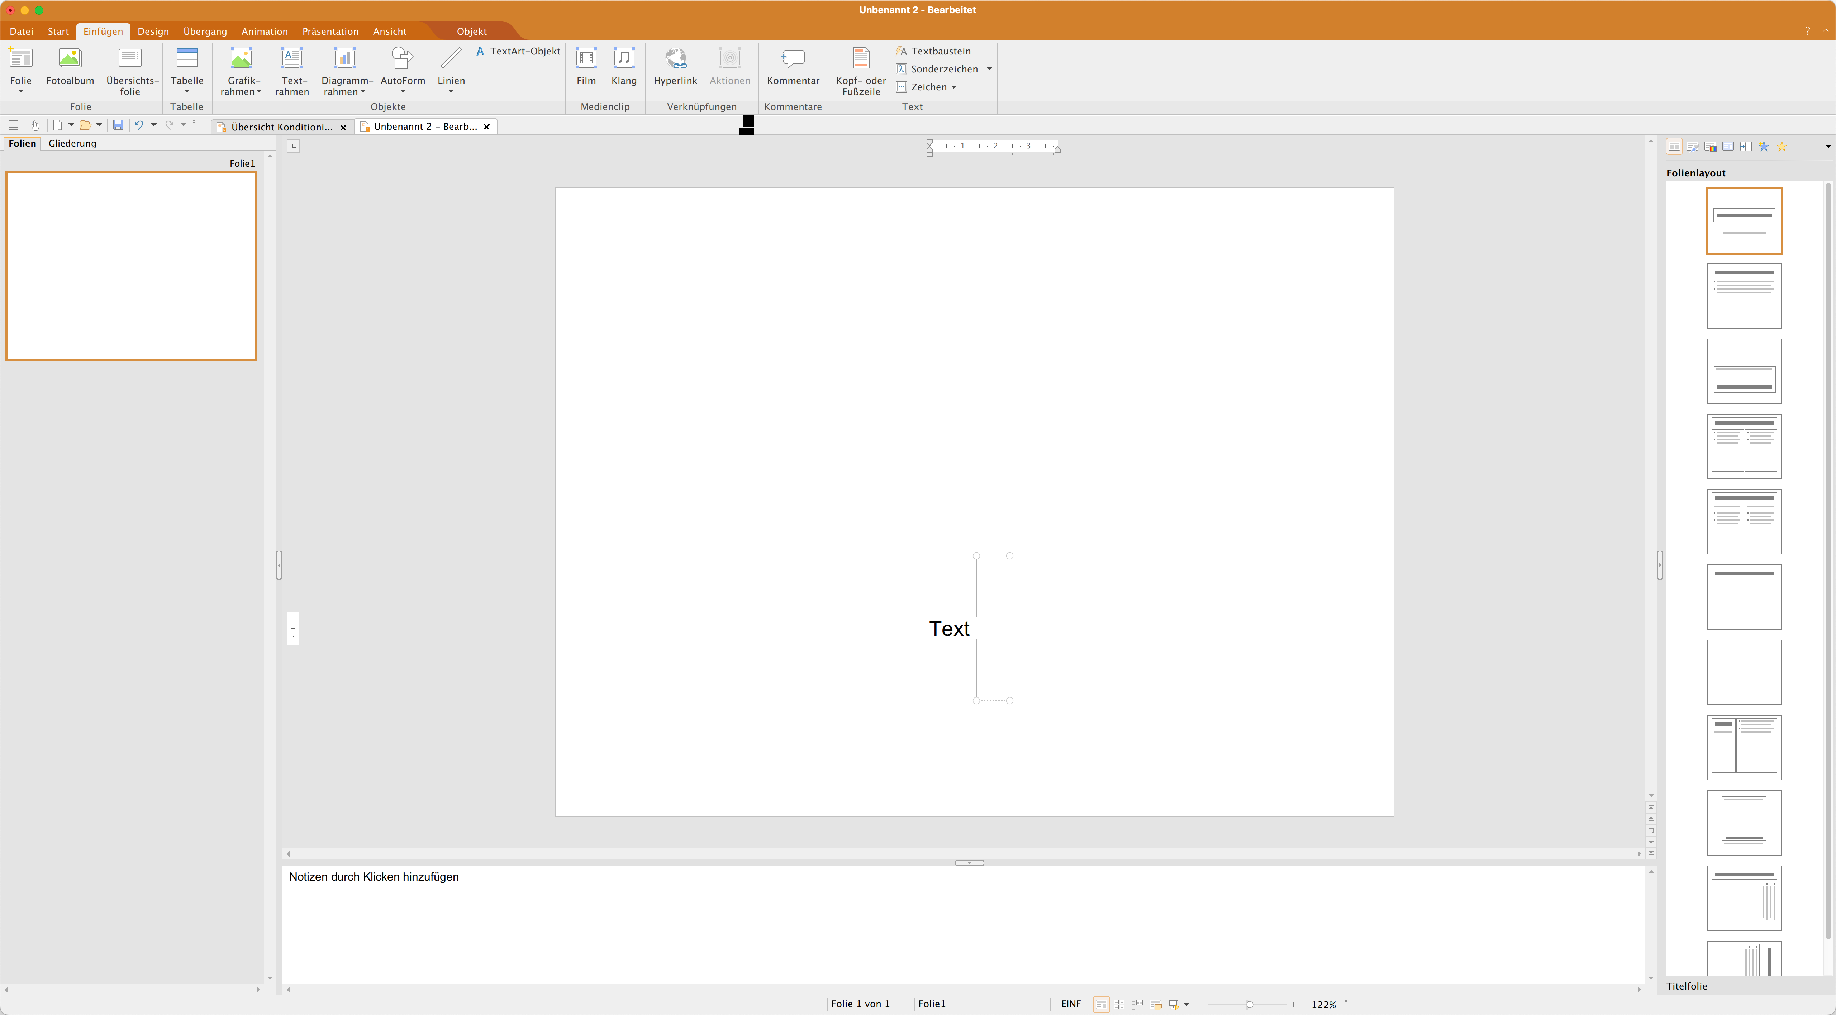The height and width of the screenshot is (1015, 1836).
Task: Select the sidebar Folienlayout panel toggle
Action: point(1674,147)
